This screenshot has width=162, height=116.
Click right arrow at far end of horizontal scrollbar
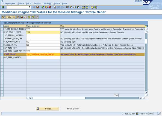point(143,98)
